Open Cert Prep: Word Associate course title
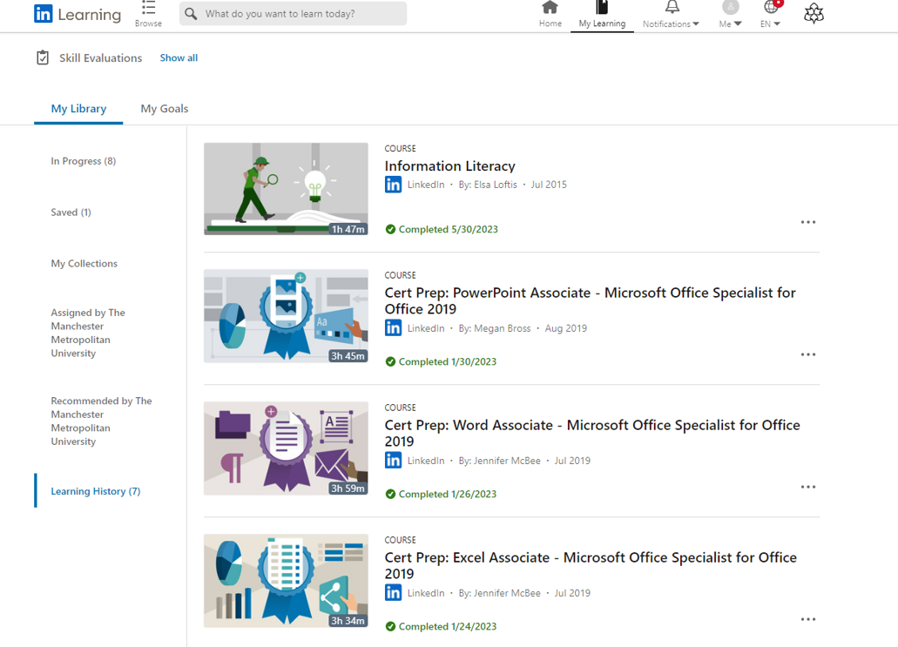This screenshot has width=898, height=647. 592,433
